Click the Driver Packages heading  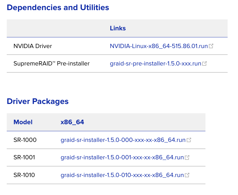click(38, 101)
